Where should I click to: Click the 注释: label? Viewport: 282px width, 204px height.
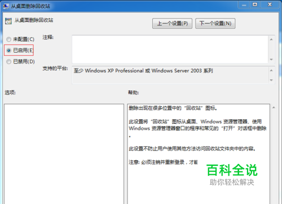pos(48,37)
